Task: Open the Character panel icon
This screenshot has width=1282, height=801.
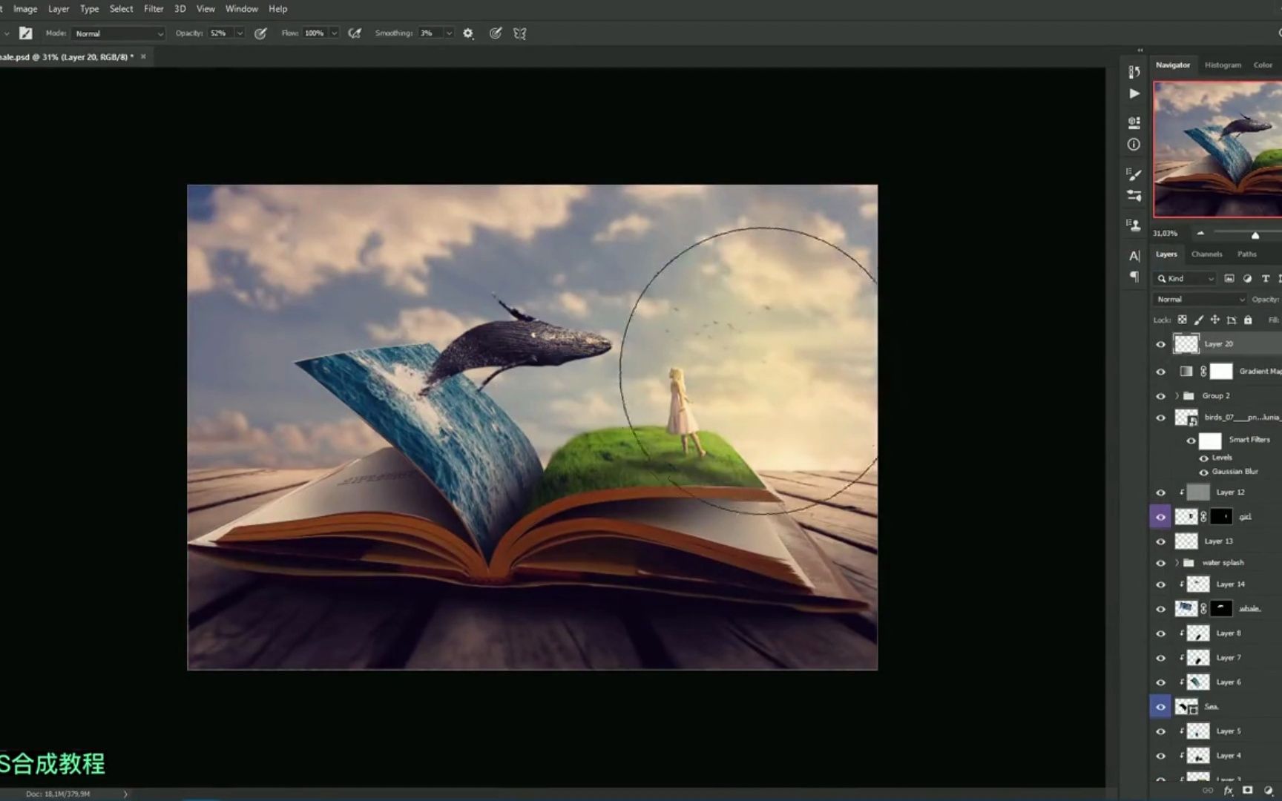Action: (x=1134, y=256)
